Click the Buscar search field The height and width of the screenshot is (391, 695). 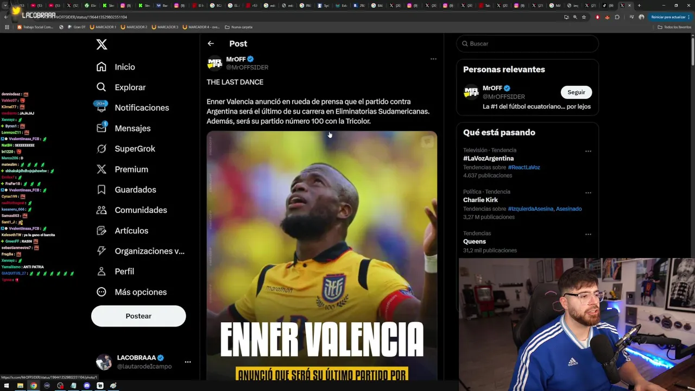tap(528, 43)
